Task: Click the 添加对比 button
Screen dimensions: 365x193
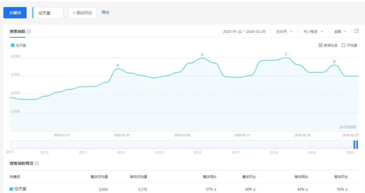Action: point(82,13)
